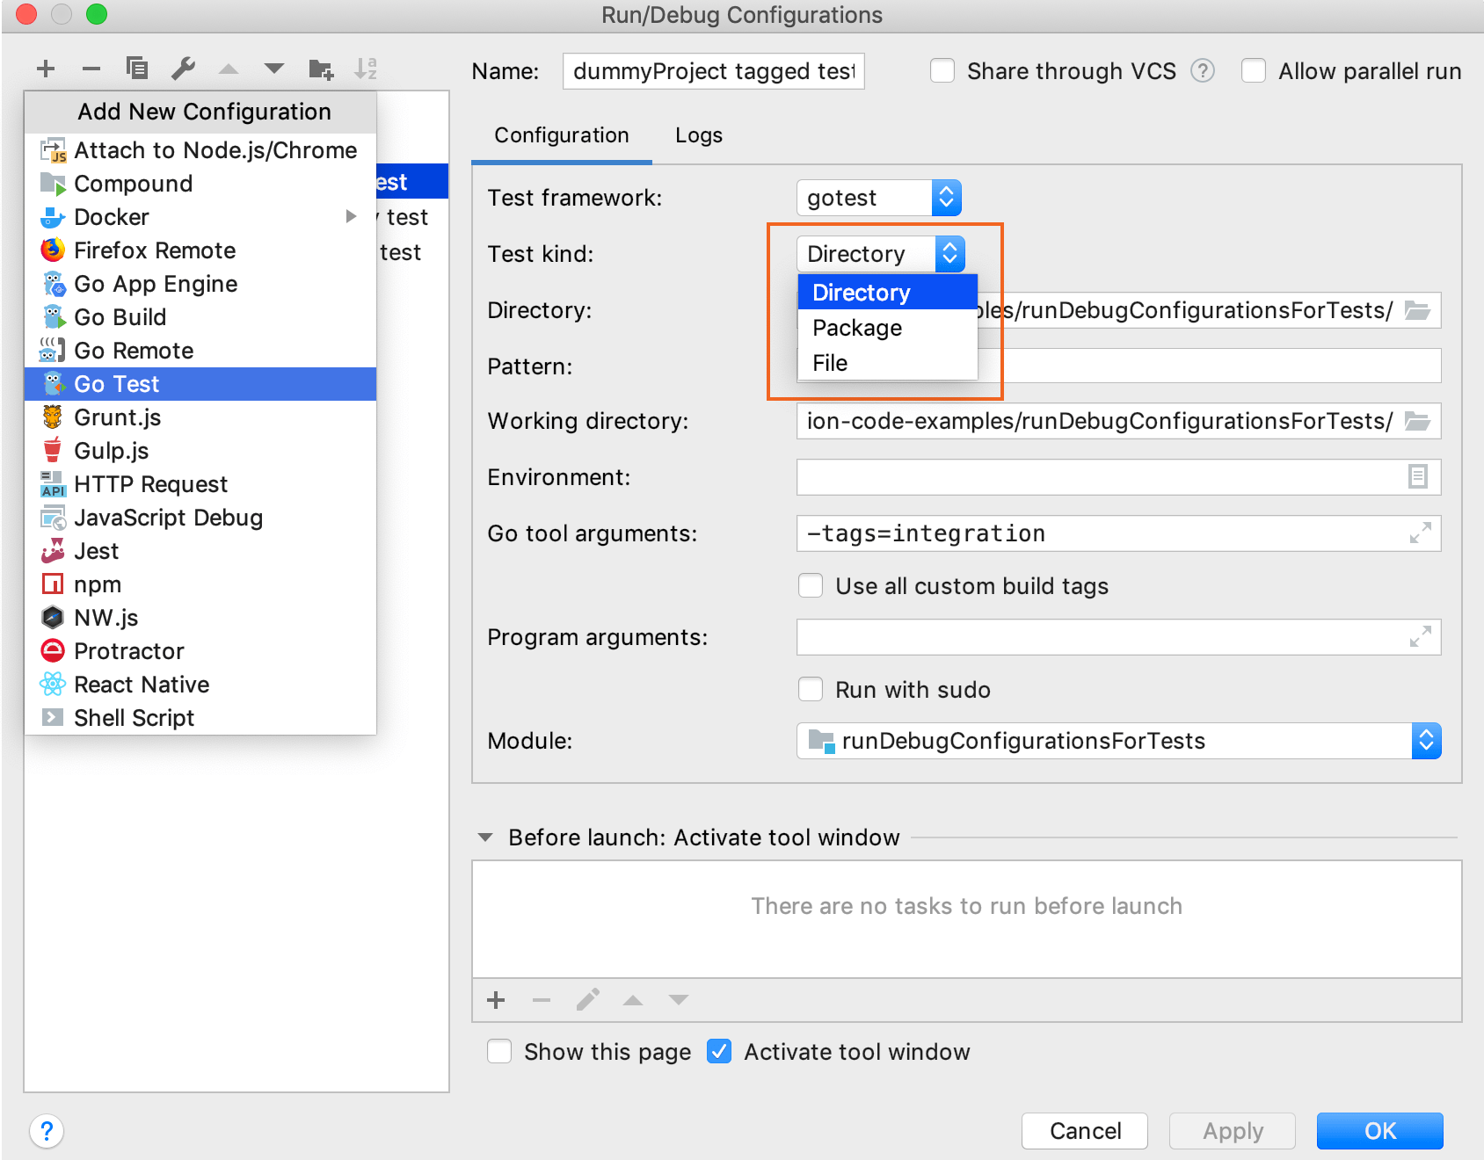Expand the Program arguments field

1420,637
